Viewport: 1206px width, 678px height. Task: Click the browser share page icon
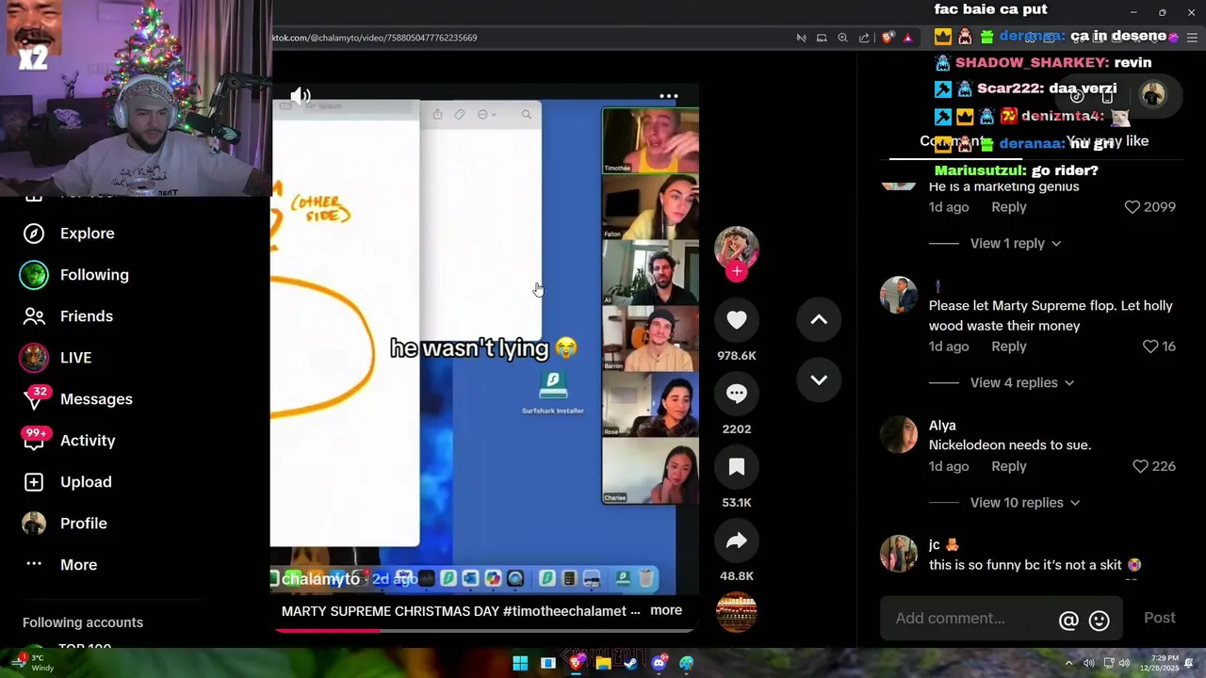pos(864,38)
